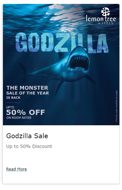
Task: Open the Read More link
Action: point(17,169)
